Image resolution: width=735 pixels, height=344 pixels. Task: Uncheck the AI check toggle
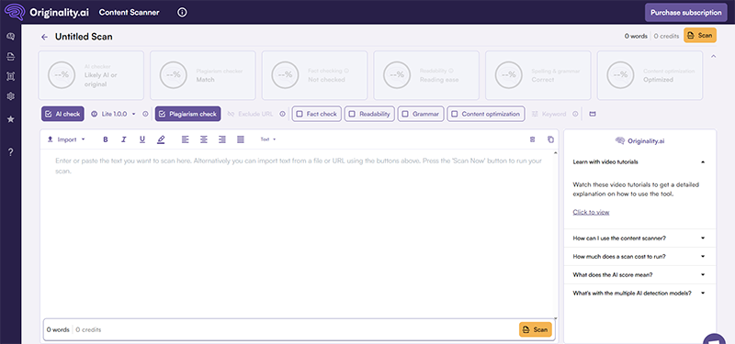tap(62, 114)
